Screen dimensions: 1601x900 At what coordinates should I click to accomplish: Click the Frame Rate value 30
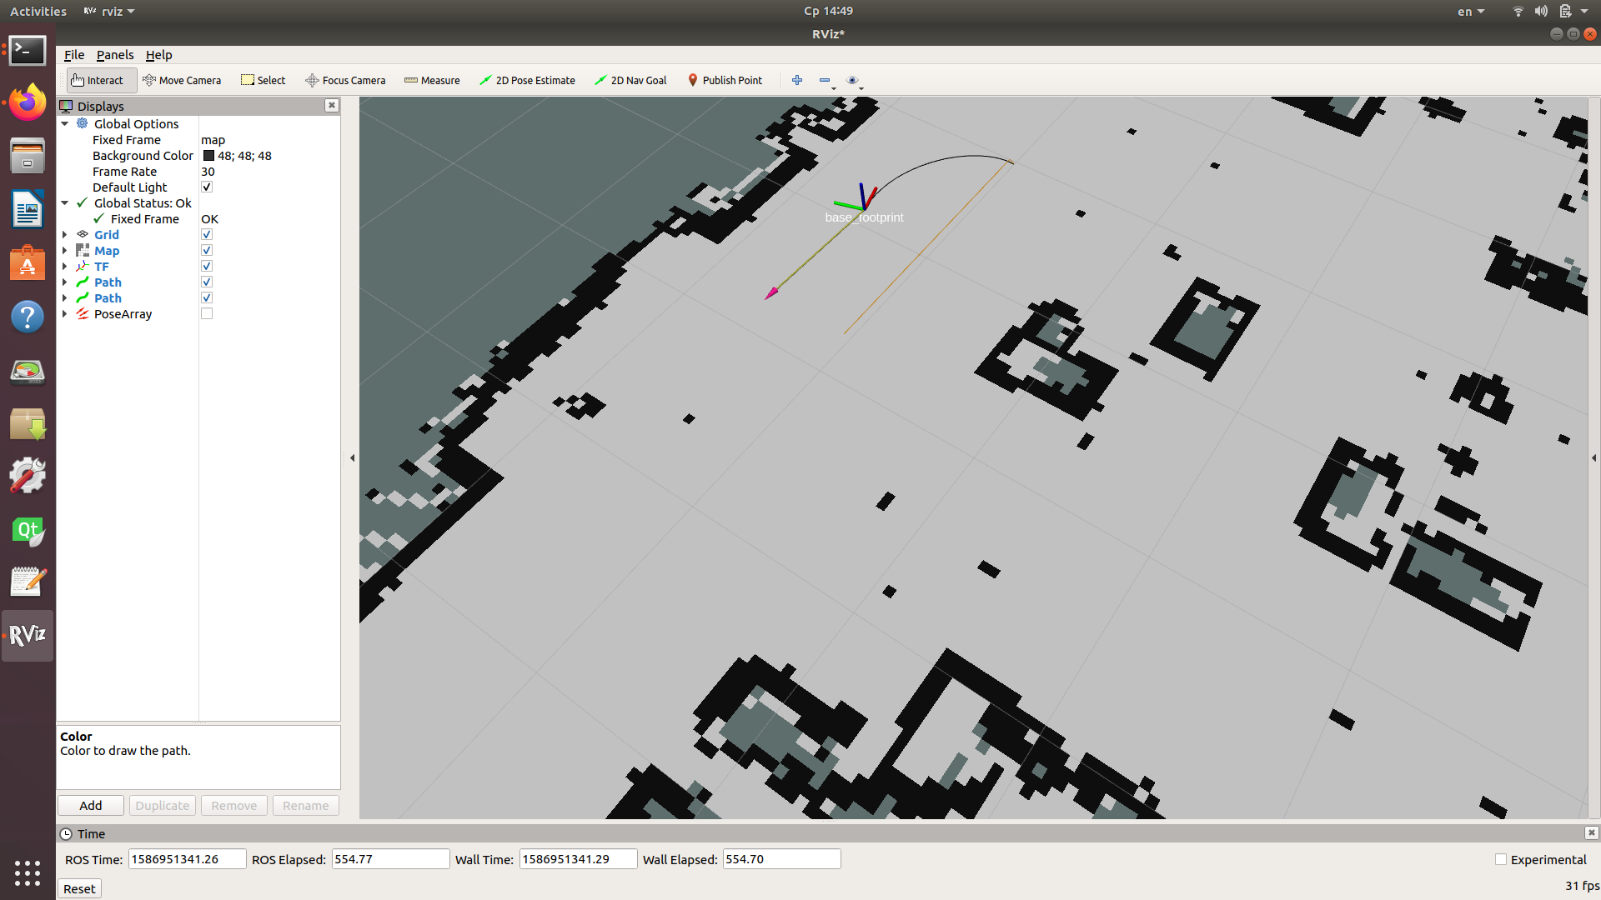208,172
